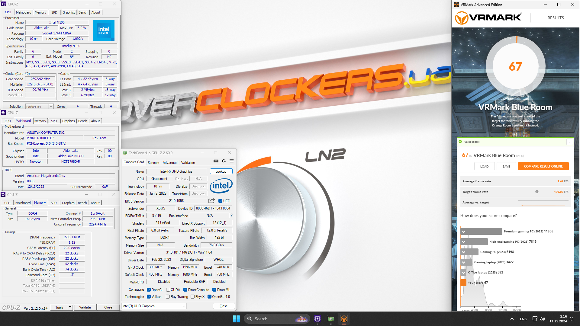Viewport: 580px width, 326px height.
Task: Click the Validate button in CPU-Z
Action: pyautogui.click(x=85, y=307)
